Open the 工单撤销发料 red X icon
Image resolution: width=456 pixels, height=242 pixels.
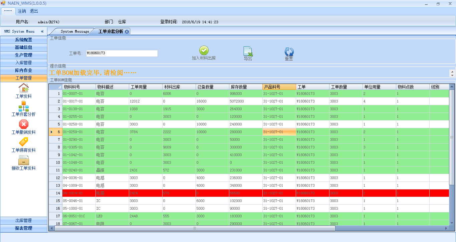pos(23,124)
